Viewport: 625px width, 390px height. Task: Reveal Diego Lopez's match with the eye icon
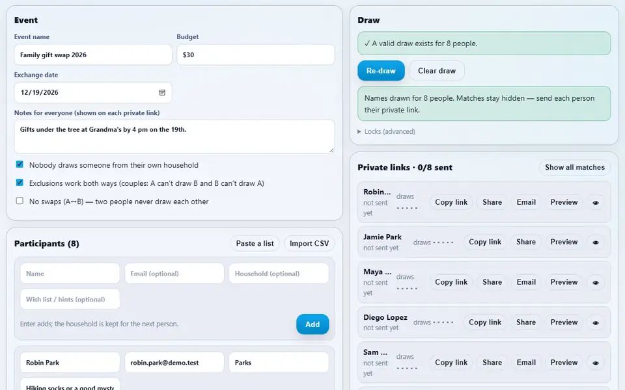point(596,323)
